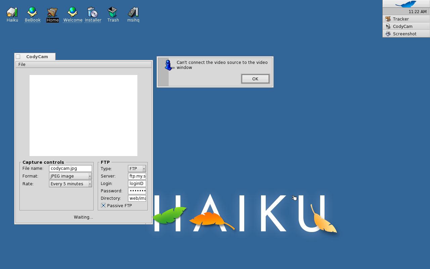Click the Format: label
The width and height of the screenshot is (430, 269).
click(30, 176)
